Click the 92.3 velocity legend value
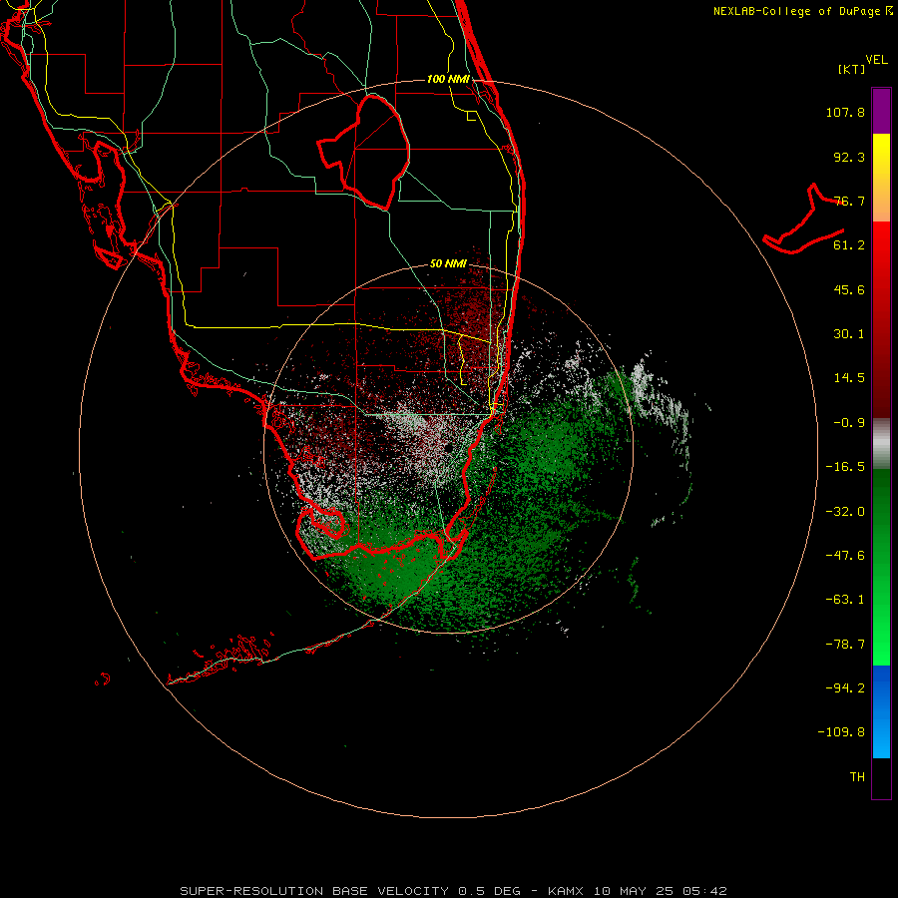This screenshot has height=898, width=898. (849, 157)
